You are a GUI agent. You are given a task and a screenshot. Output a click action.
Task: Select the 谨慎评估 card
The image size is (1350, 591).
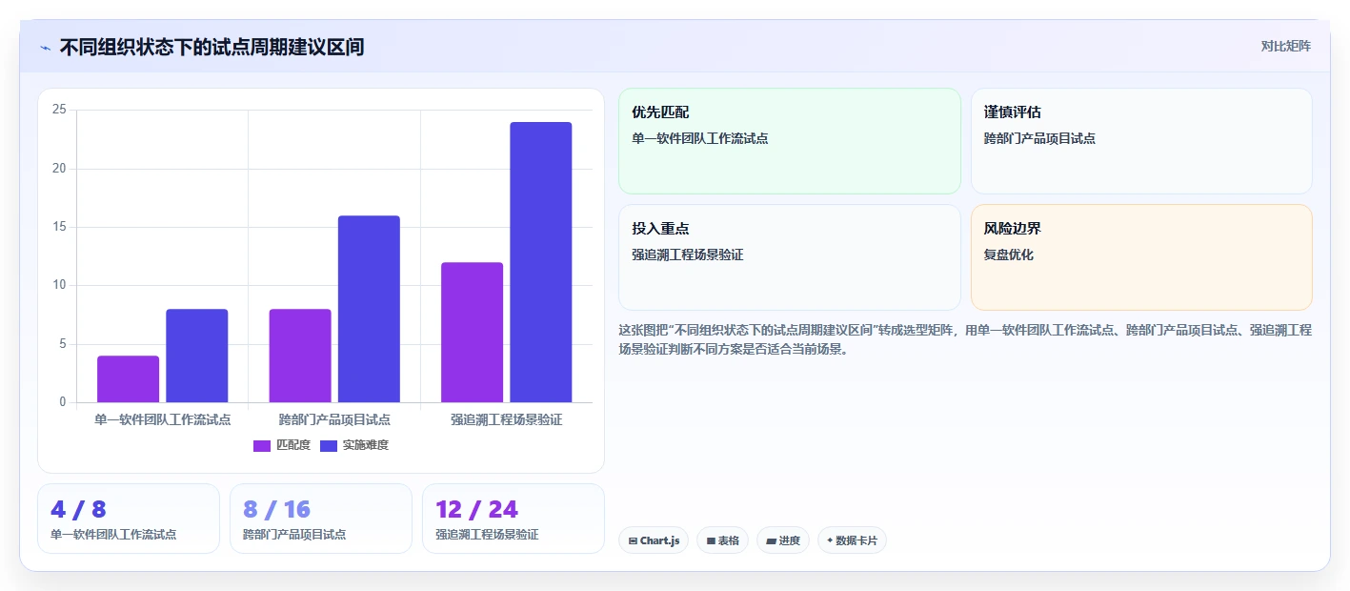1141,141
